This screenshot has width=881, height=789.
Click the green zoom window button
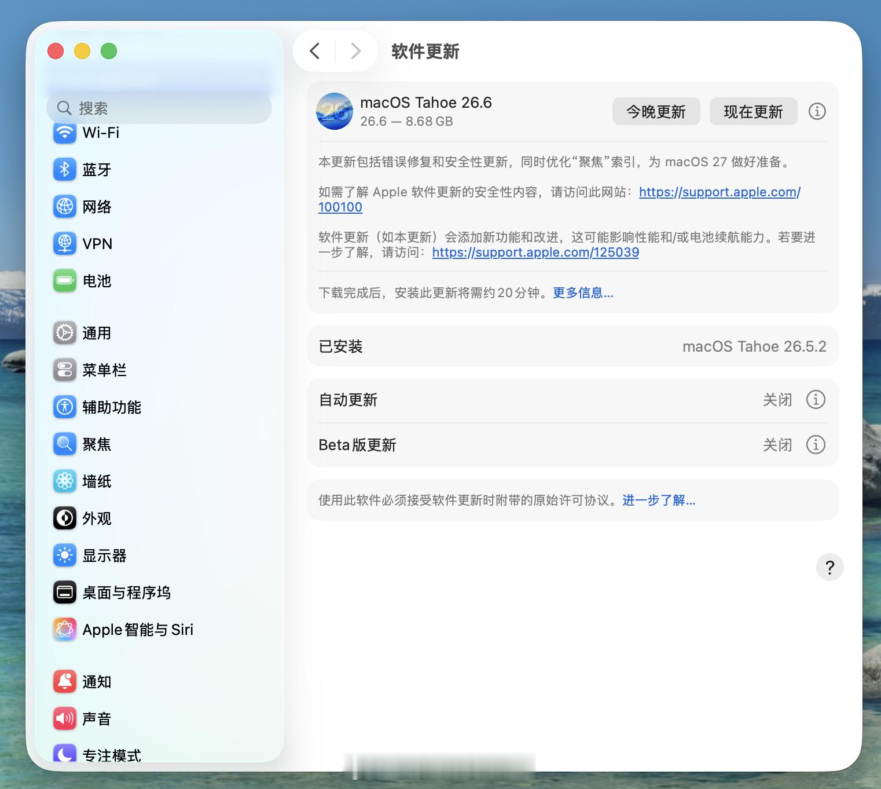tap(109, 51)
